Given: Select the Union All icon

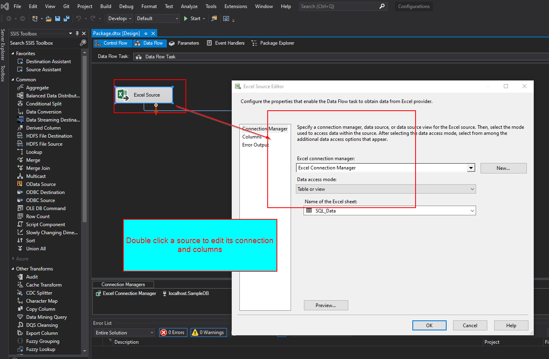Looking at the screenshot, I should [x=20, y=249].
